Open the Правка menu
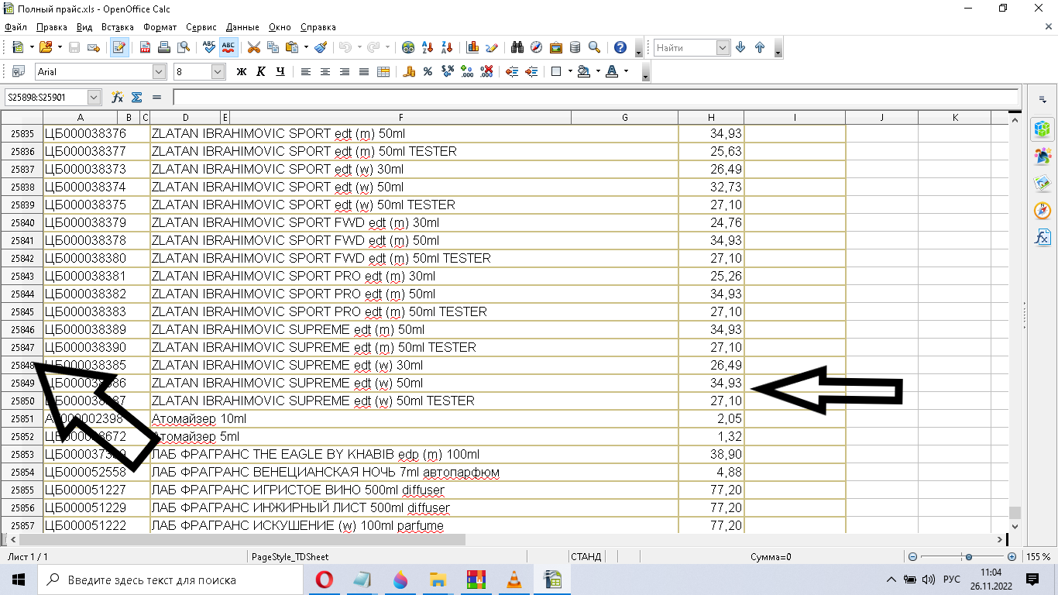This screenshot has height=595, width=1058. pyautogui.click(x=52, y=27)
